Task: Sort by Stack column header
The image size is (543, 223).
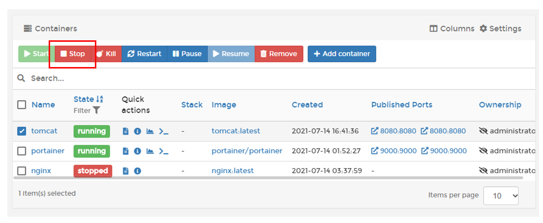Action: [192, 105]
